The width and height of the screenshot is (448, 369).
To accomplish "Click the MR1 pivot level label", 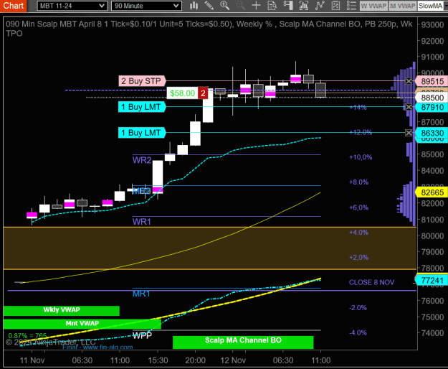I will pyautogui.click(x=141, y=294).
